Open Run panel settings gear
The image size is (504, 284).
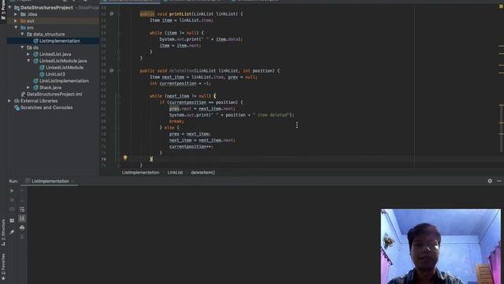[x=490, y=181]
